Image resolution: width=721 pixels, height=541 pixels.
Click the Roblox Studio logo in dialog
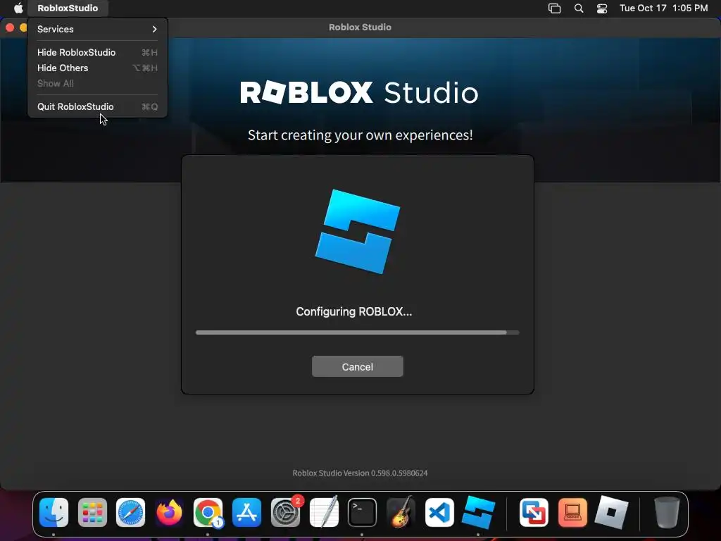pos(357,231)
